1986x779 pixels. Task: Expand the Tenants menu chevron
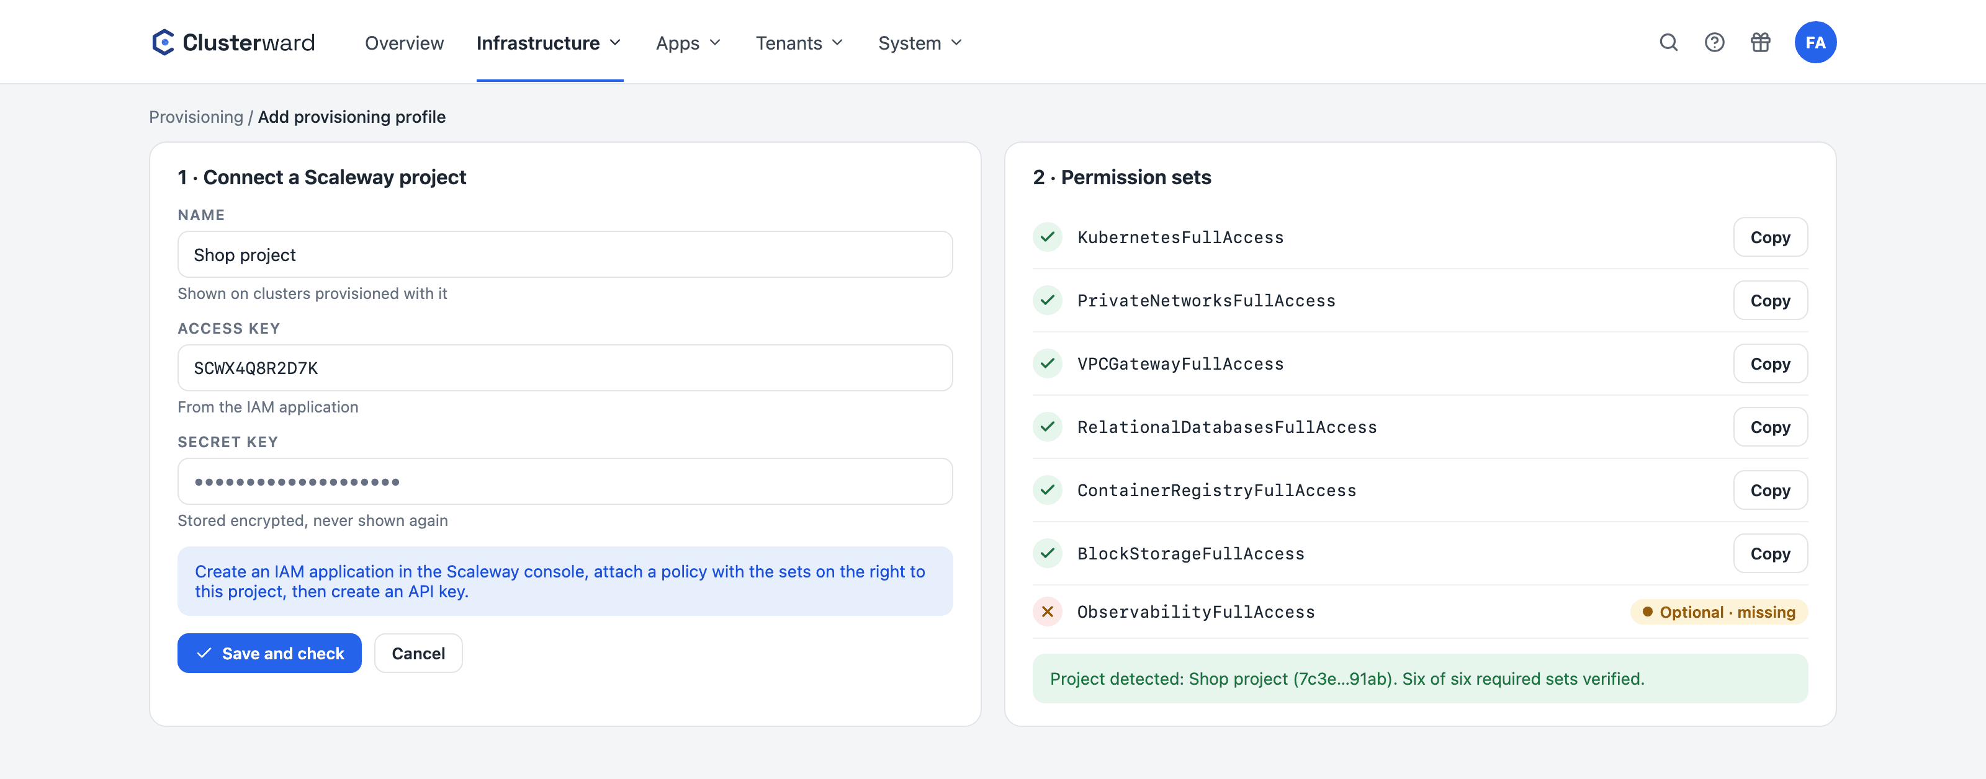tap(837, 43)
